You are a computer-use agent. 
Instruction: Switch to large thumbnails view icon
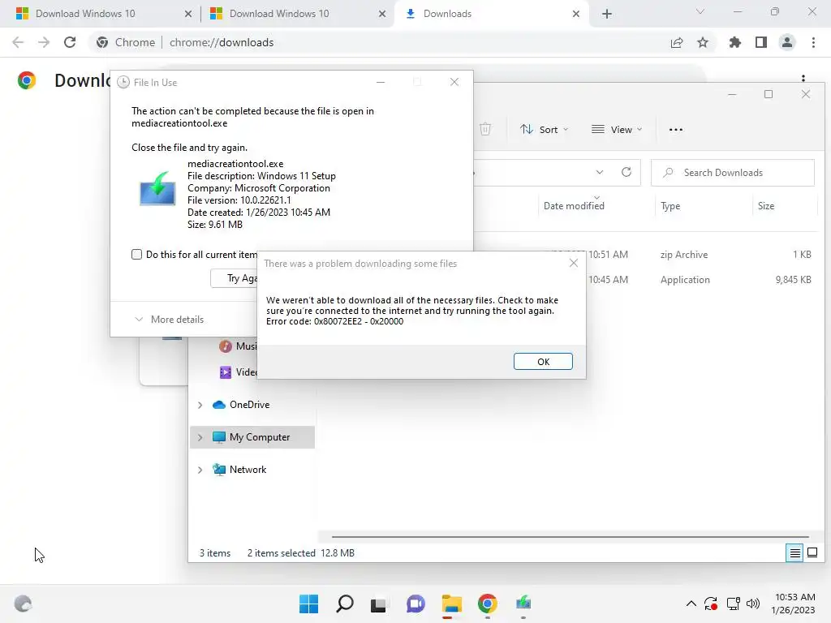point(812,553)
